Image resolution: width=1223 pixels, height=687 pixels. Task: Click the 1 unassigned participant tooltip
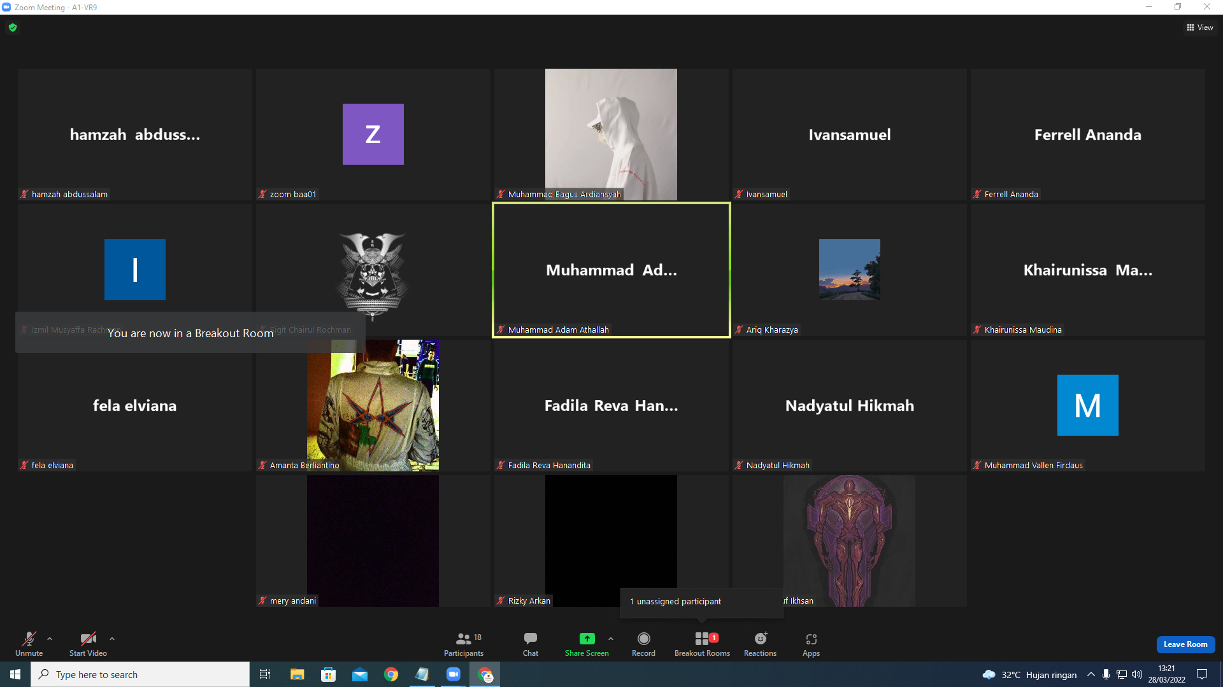pos(701,602)
